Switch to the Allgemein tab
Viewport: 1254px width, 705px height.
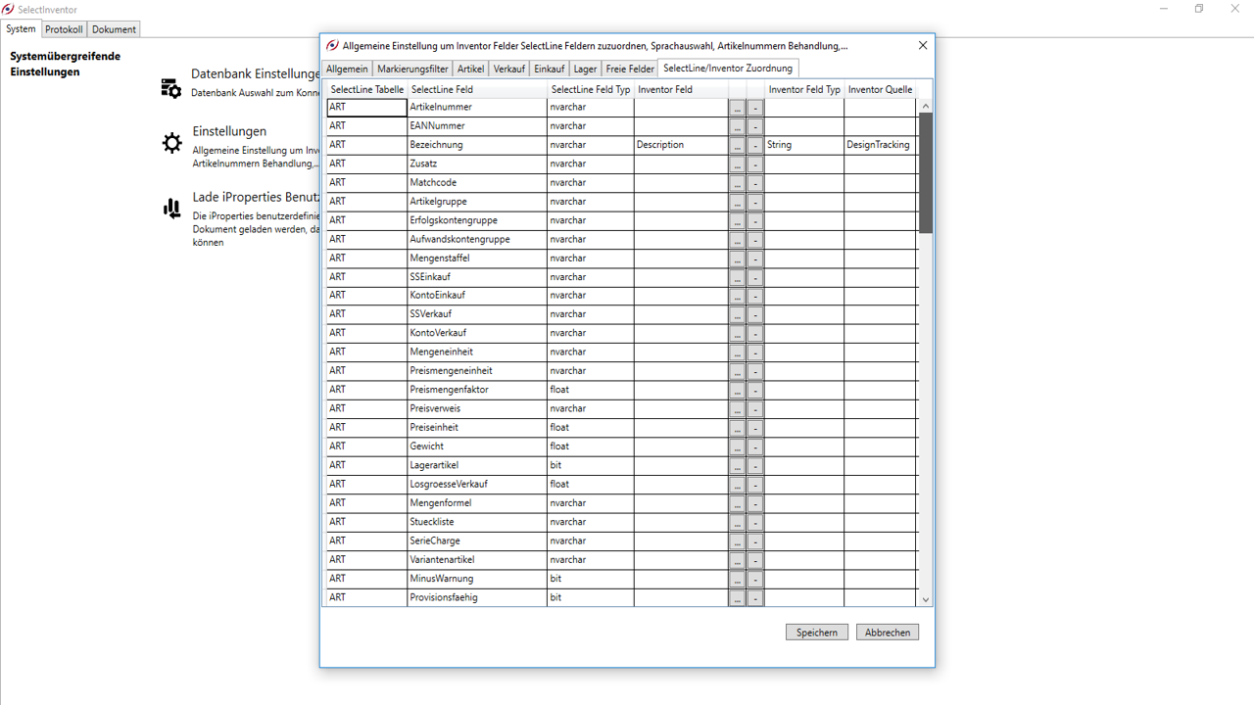pos(348,70)
